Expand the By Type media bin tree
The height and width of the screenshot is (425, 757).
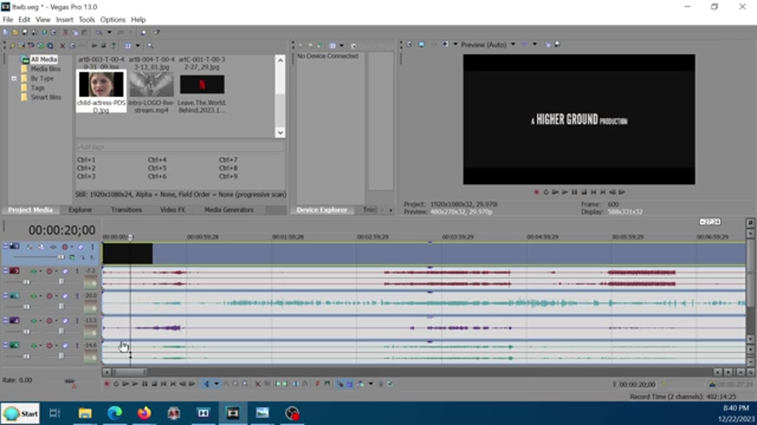[x=14, y=78]
